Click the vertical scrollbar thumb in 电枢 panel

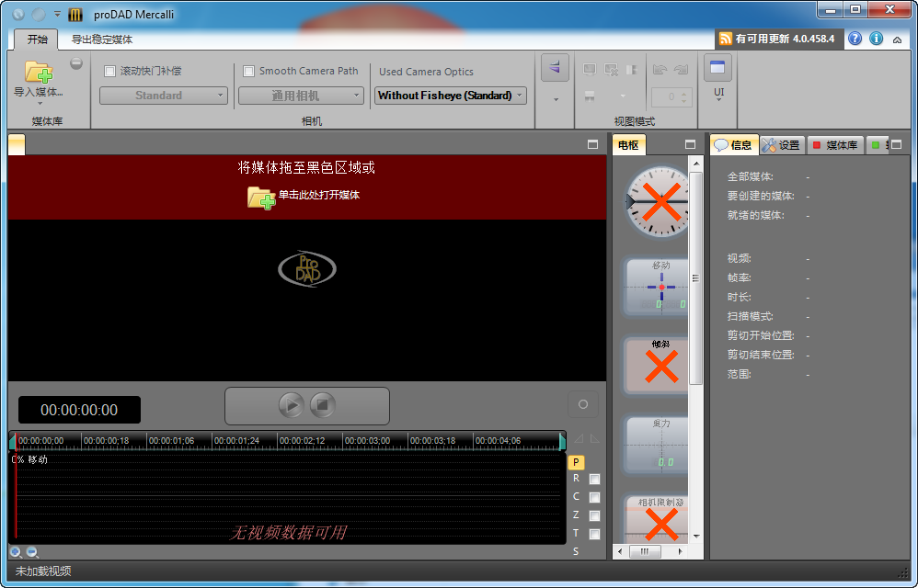[x=695, y=278]
